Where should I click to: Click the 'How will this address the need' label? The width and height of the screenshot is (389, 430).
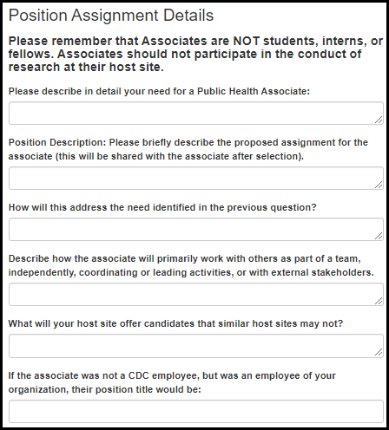(x=162, y=207)
